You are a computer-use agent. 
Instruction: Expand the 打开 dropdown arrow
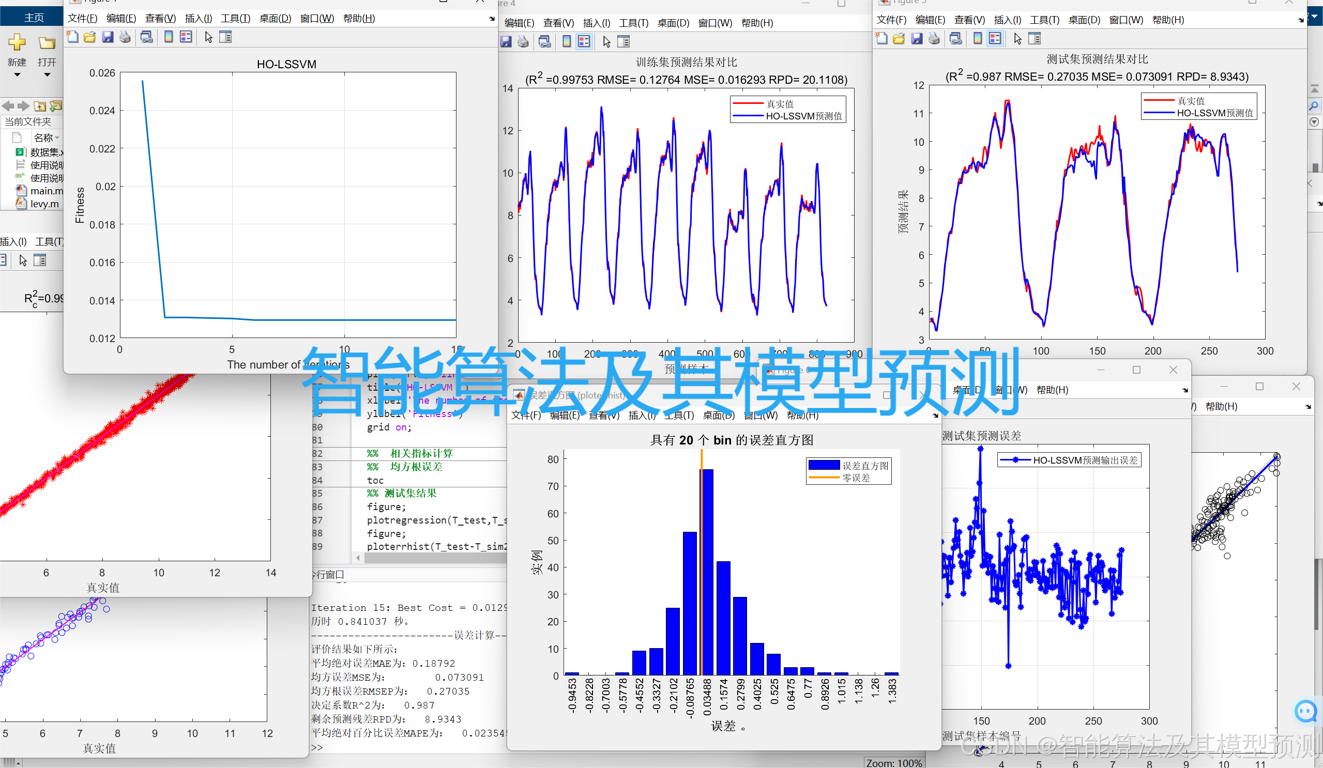click(47, 74)
